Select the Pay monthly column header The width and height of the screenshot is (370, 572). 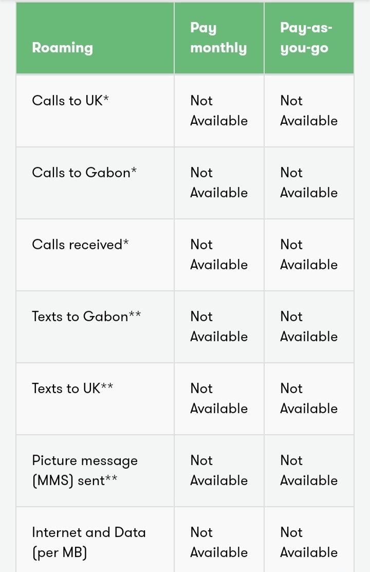218,38
